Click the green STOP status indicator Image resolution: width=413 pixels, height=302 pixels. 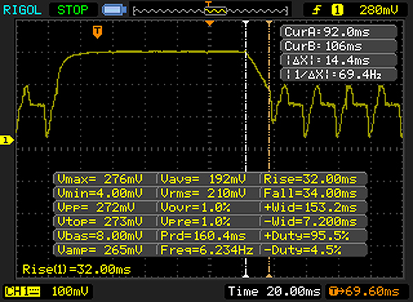(73, 10)
